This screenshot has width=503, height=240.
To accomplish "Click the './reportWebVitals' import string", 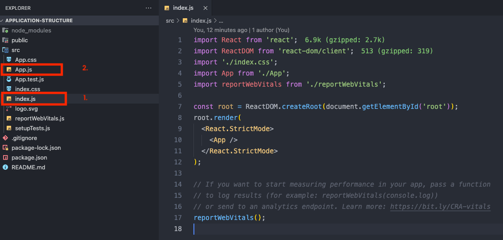I will click(344, 84).
